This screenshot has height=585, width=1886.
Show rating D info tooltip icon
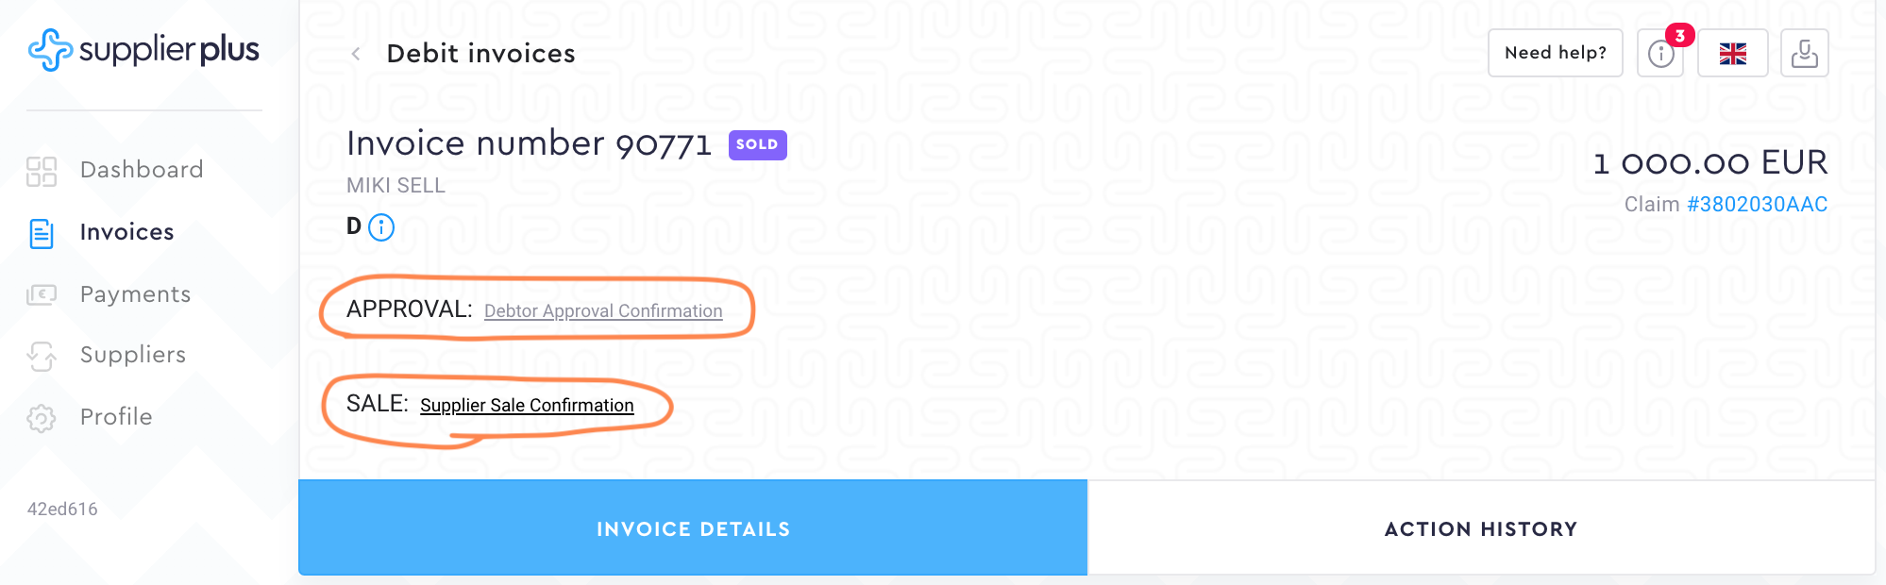[x=381, y=227]
